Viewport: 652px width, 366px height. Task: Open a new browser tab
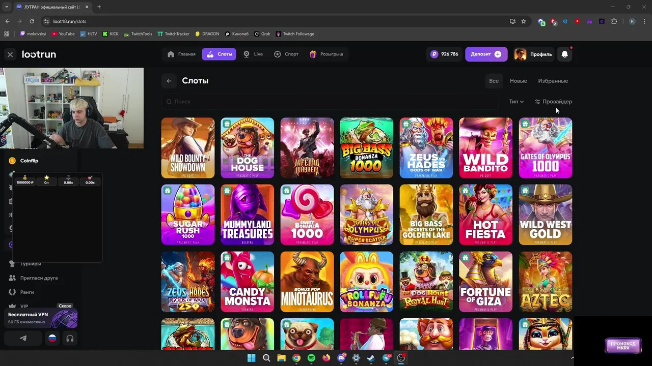click(x=99, y=7)
